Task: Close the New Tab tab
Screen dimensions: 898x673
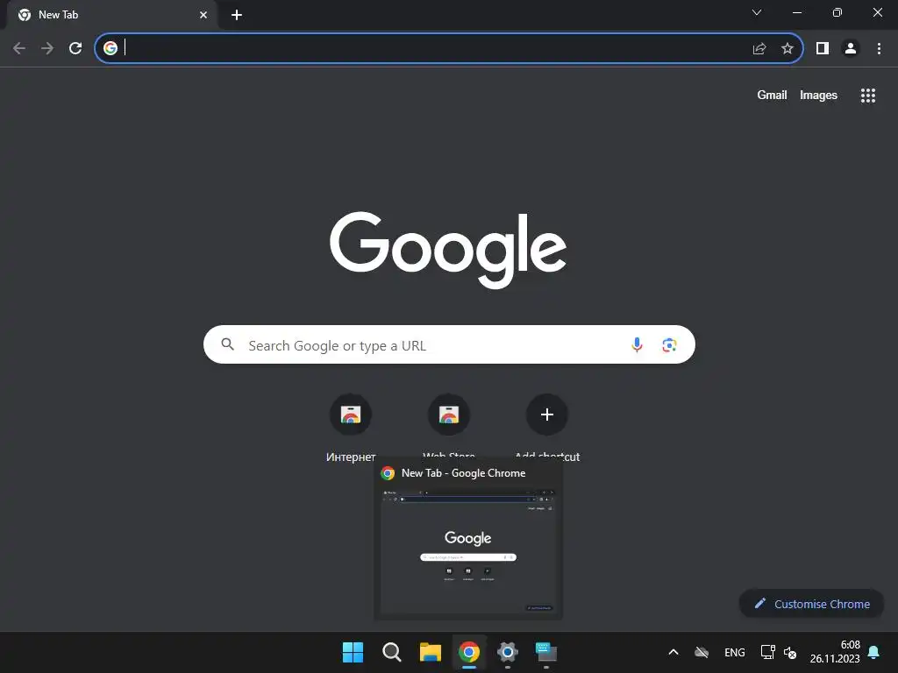Action: [203, 15]
